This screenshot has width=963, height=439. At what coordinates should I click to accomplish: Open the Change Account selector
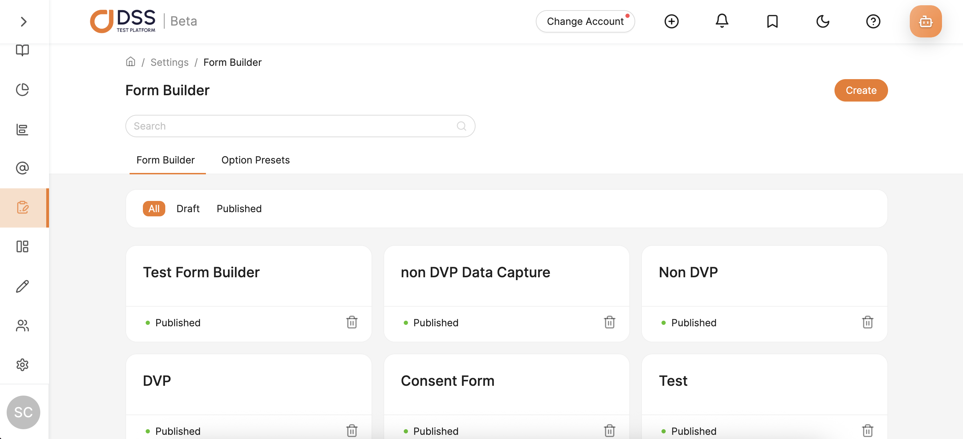point(585,21)
